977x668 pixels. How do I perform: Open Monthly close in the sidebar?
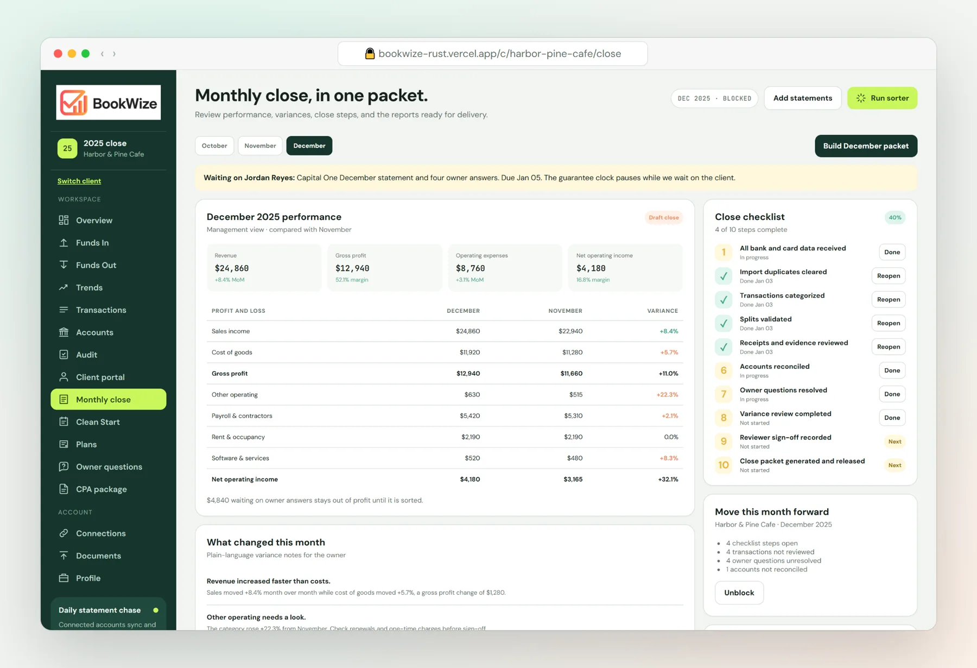(109, 399)
